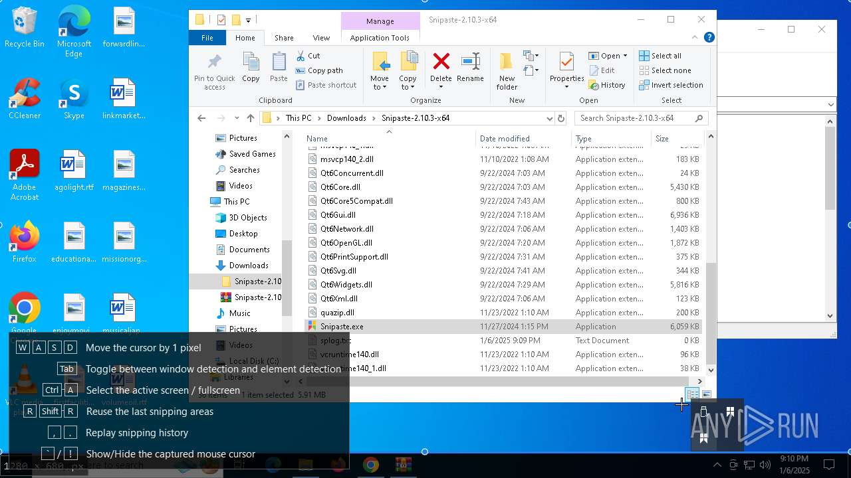
Task: Click the red Delete X icon
Action: coord(441,62)
